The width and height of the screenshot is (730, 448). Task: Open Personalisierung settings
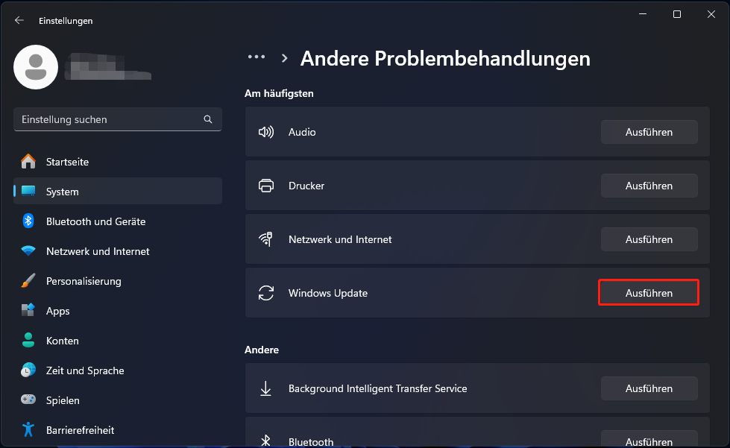tap(118, 281)
